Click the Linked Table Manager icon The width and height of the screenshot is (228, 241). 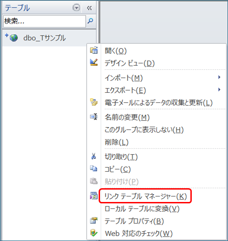(x=94, y=196)
